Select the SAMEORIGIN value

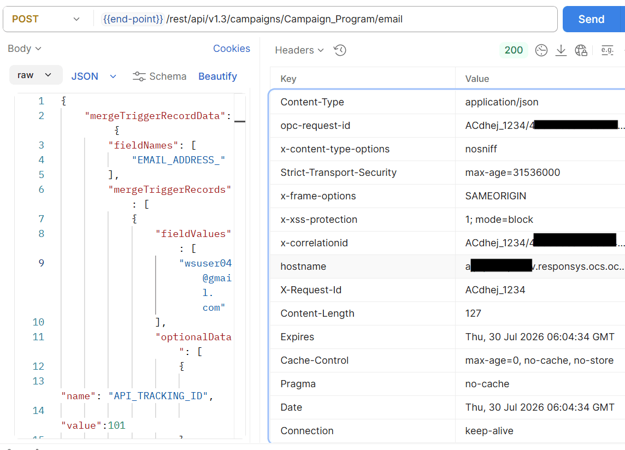496,196
